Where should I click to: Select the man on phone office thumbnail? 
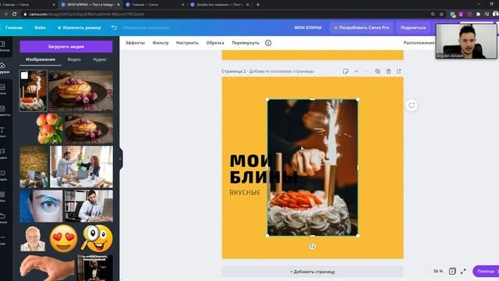89,206
